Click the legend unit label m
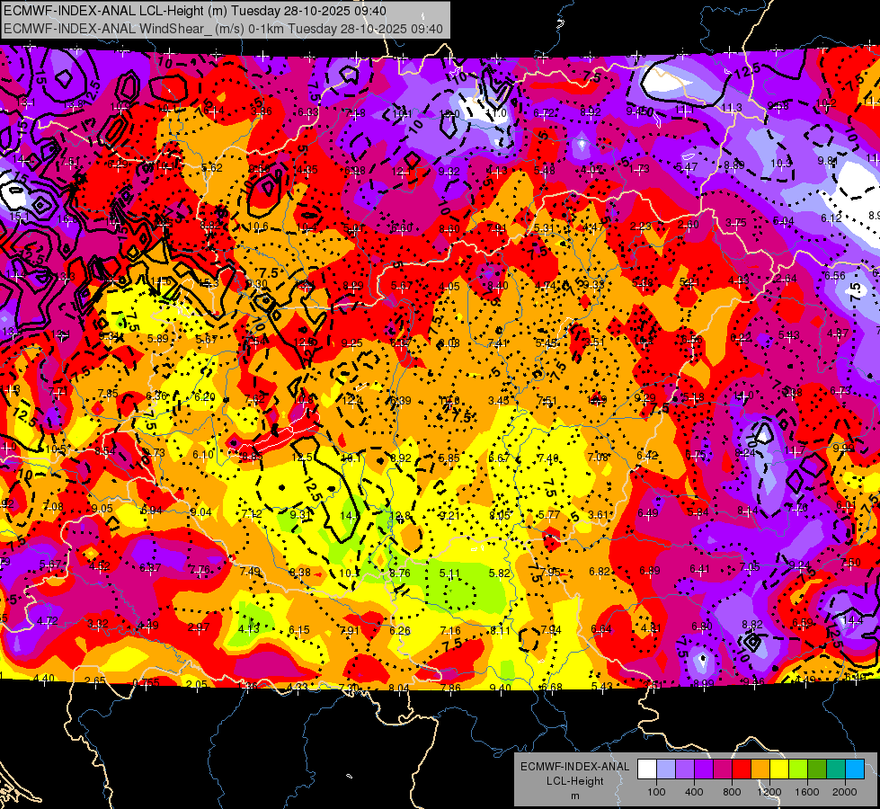The width and height of the screenshot is (880, 809). [x=574, y=796]
